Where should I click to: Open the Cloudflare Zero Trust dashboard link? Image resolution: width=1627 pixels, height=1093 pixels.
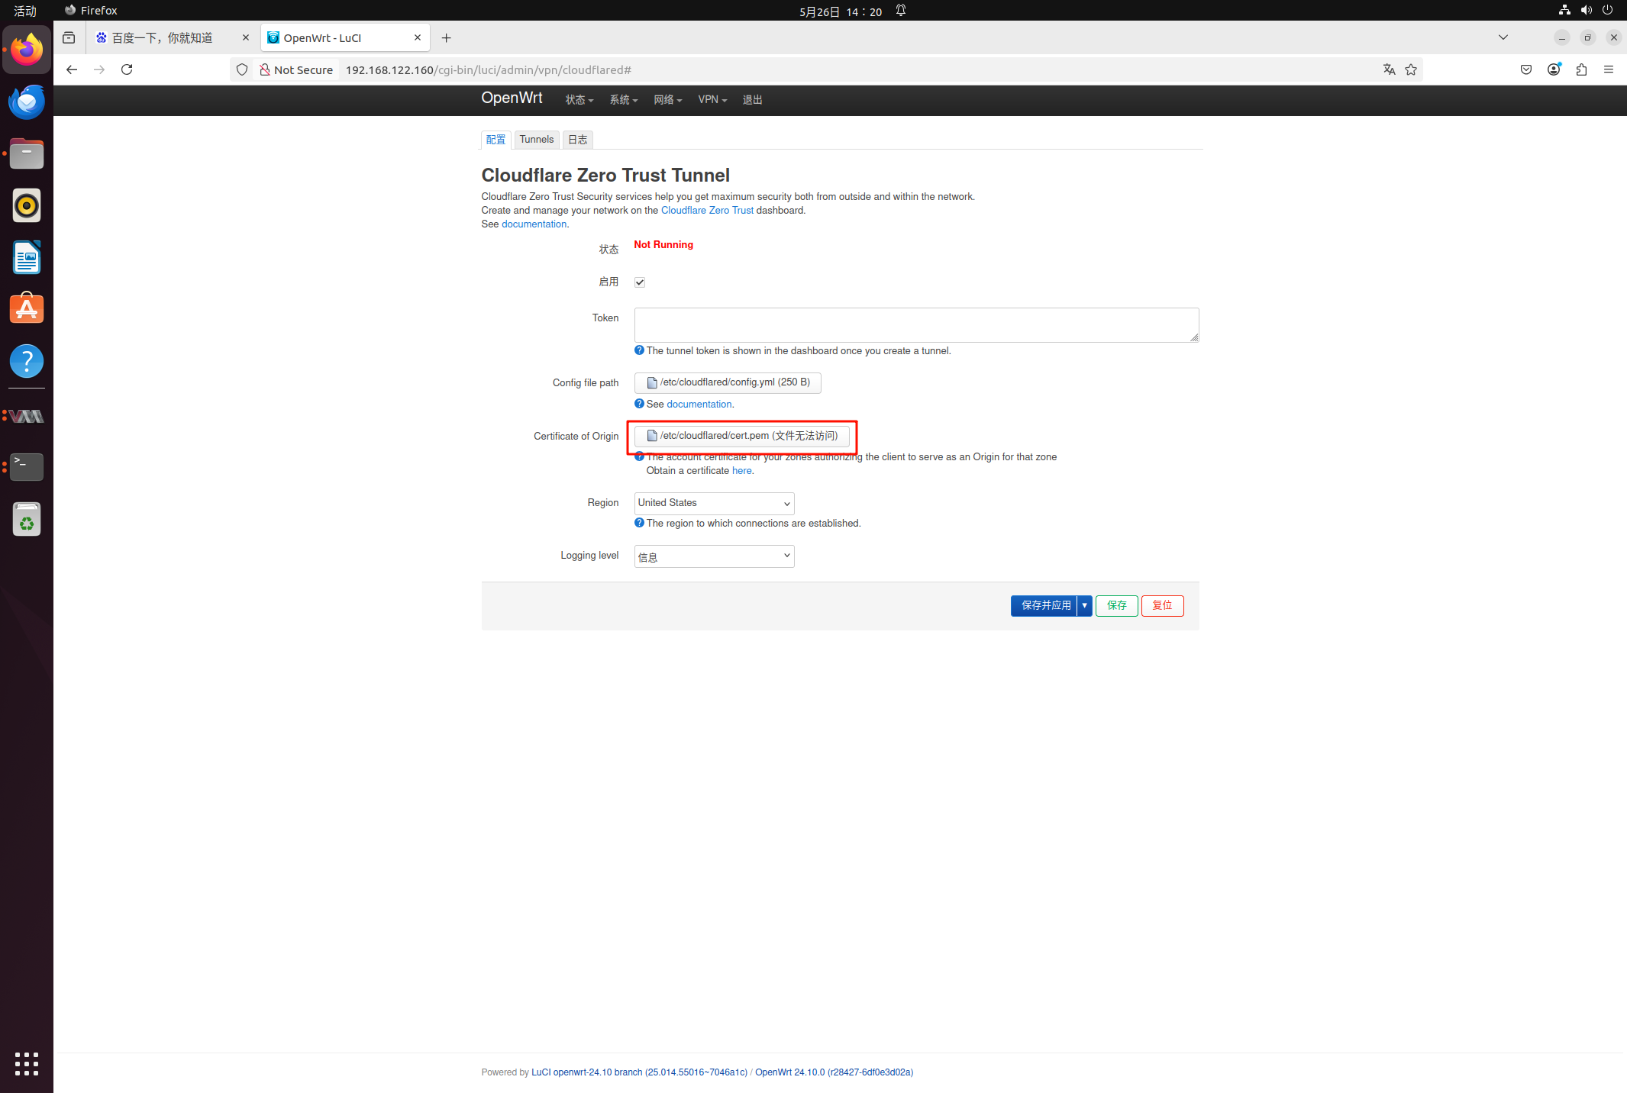tap(707, 211)
